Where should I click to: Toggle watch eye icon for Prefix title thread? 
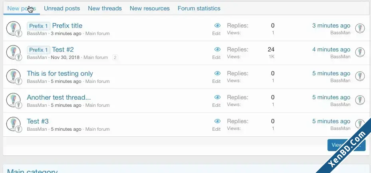tap(217, 26)
